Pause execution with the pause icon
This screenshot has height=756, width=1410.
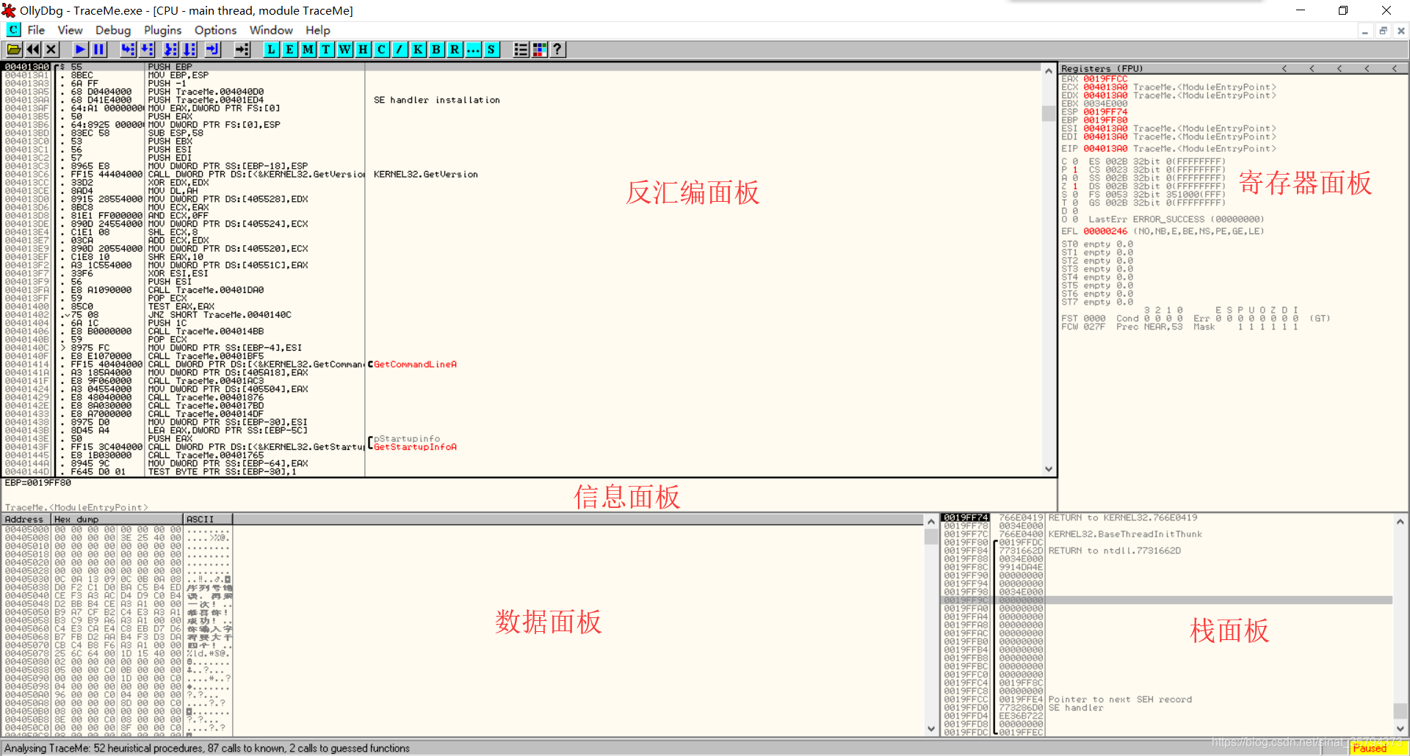[98, 49]
